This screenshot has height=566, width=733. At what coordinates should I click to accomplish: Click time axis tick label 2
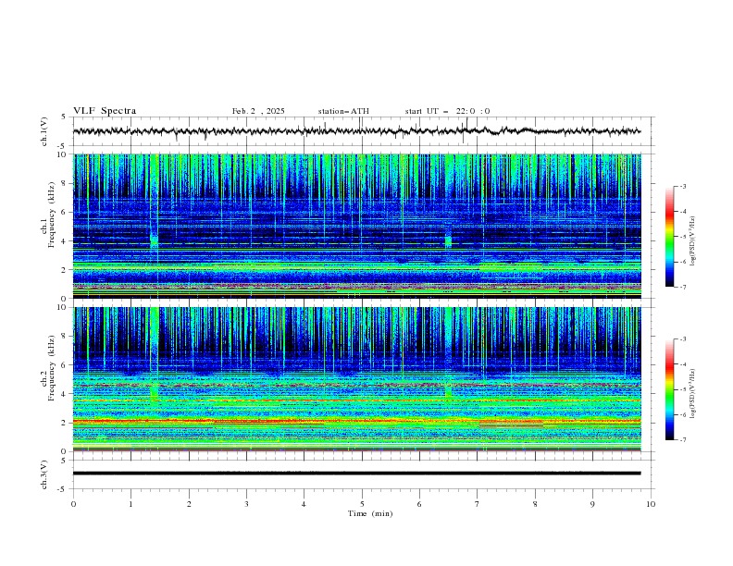(189, 504)
